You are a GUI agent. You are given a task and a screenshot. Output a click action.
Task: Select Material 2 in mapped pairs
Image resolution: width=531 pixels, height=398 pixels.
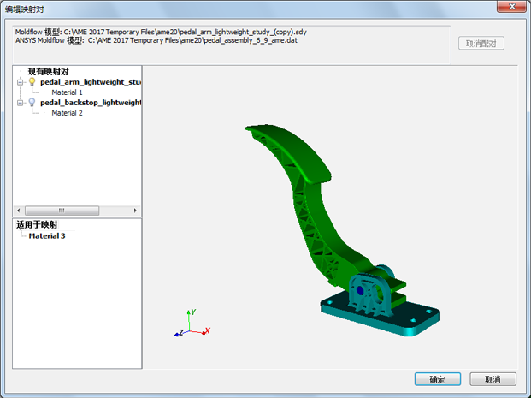67,113
